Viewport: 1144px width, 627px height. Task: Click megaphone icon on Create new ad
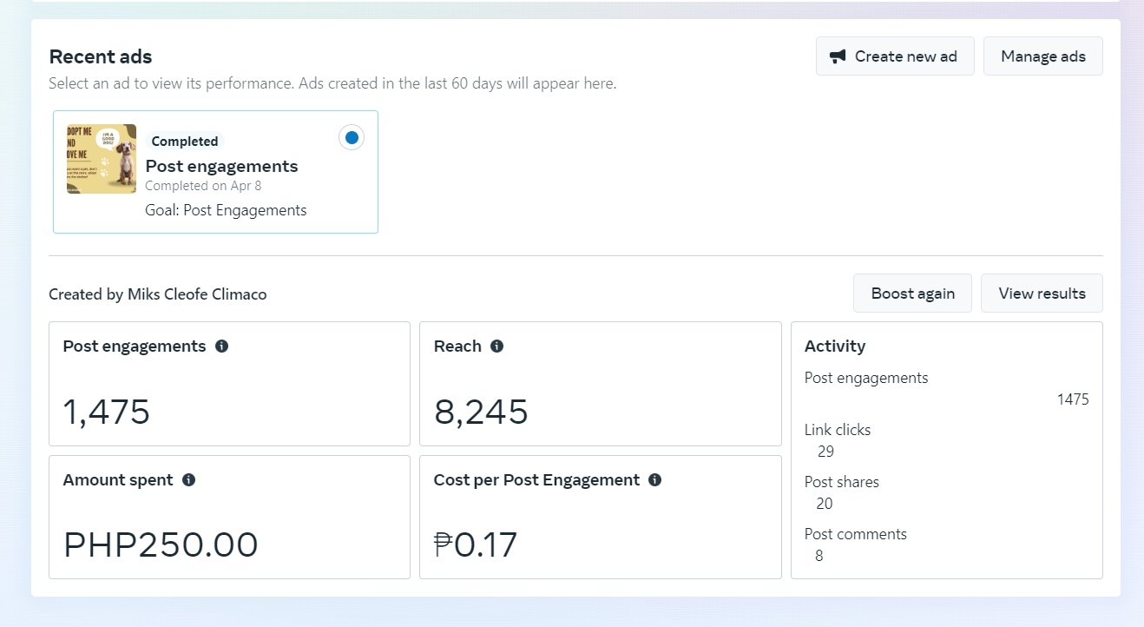[x=838, y=56]
